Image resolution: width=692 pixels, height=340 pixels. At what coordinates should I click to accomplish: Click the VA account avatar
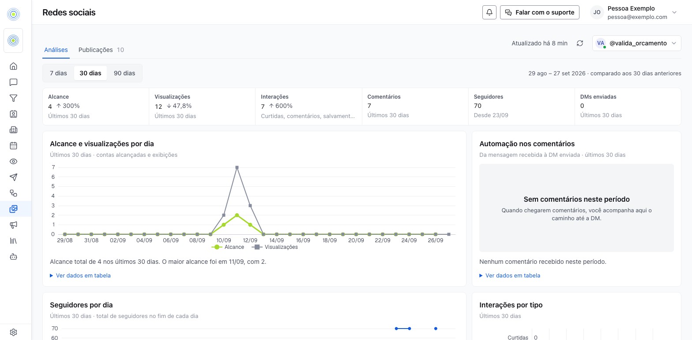point(600,43)
